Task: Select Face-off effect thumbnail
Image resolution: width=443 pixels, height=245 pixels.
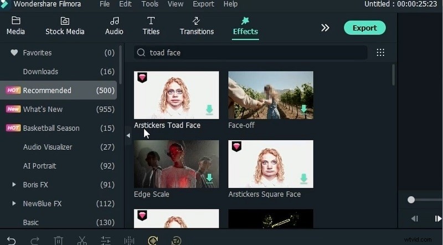Action: 271,95
